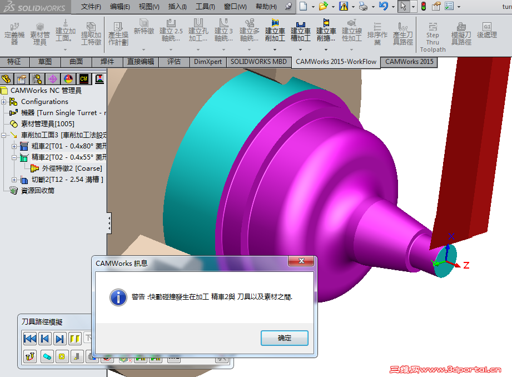Click the 确定 button in the CAMWorks dialog
512x377 pixels.
tap(285, 338)
